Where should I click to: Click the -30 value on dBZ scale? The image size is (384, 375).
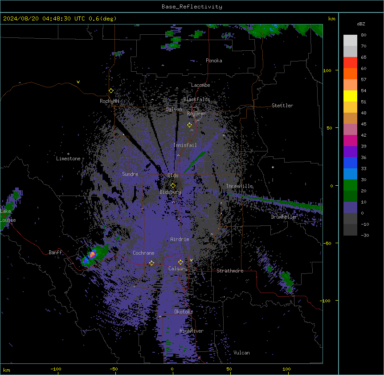tap(365, 236)
